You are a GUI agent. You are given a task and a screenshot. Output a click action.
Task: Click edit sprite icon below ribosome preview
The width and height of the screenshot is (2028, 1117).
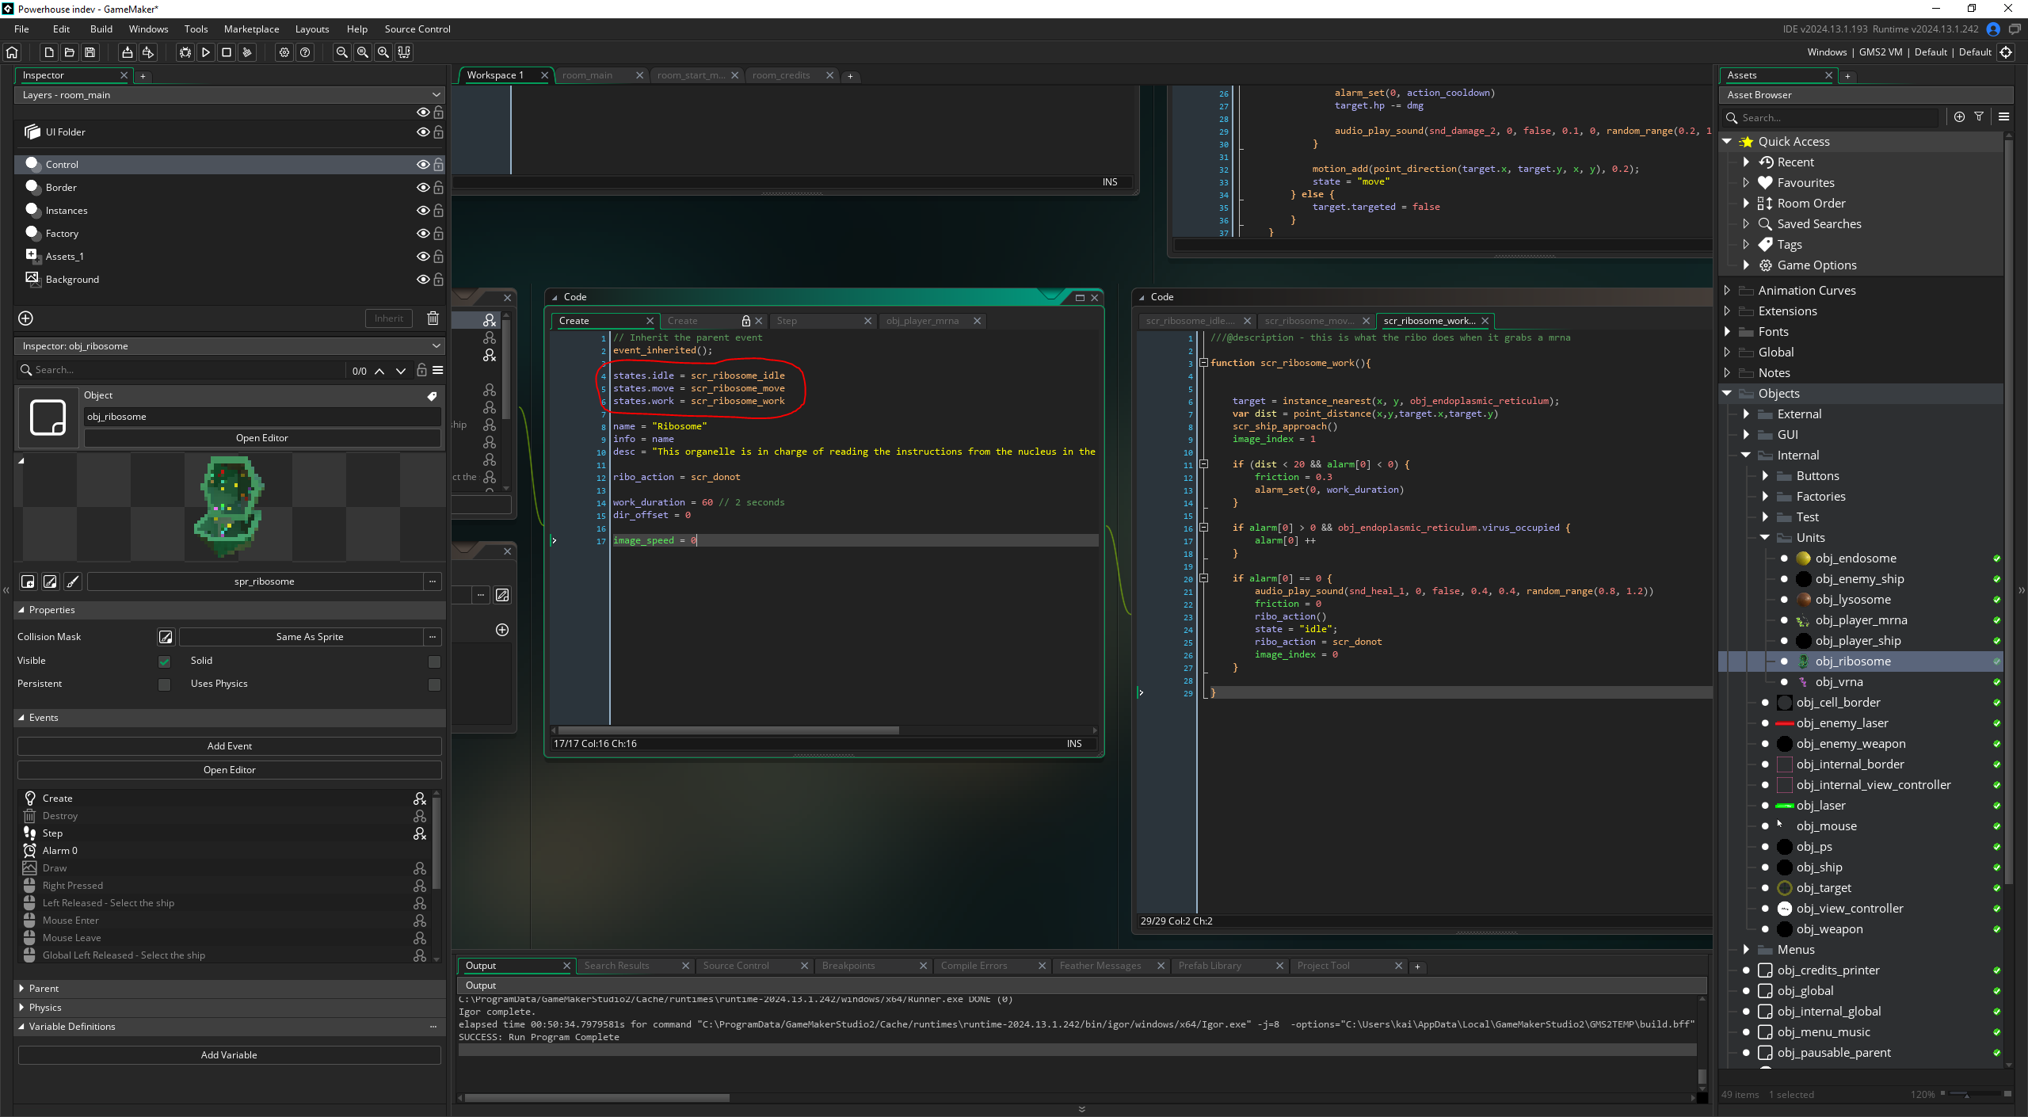[50, 581]
